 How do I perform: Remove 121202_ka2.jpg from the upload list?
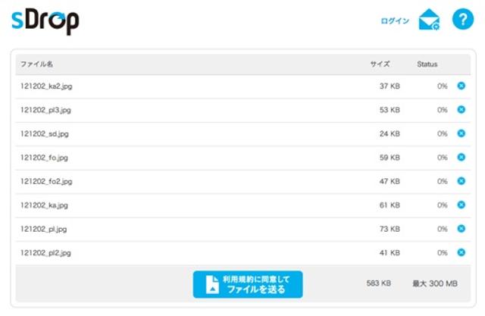pos(461,86)
